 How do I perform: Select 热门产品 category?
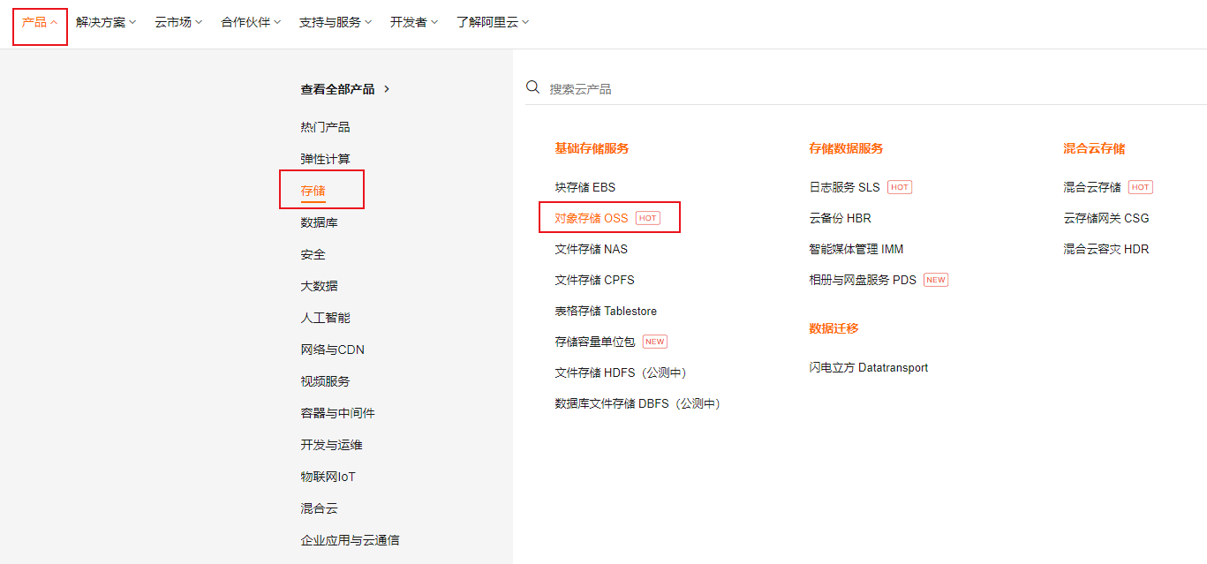tap(325, 127)
